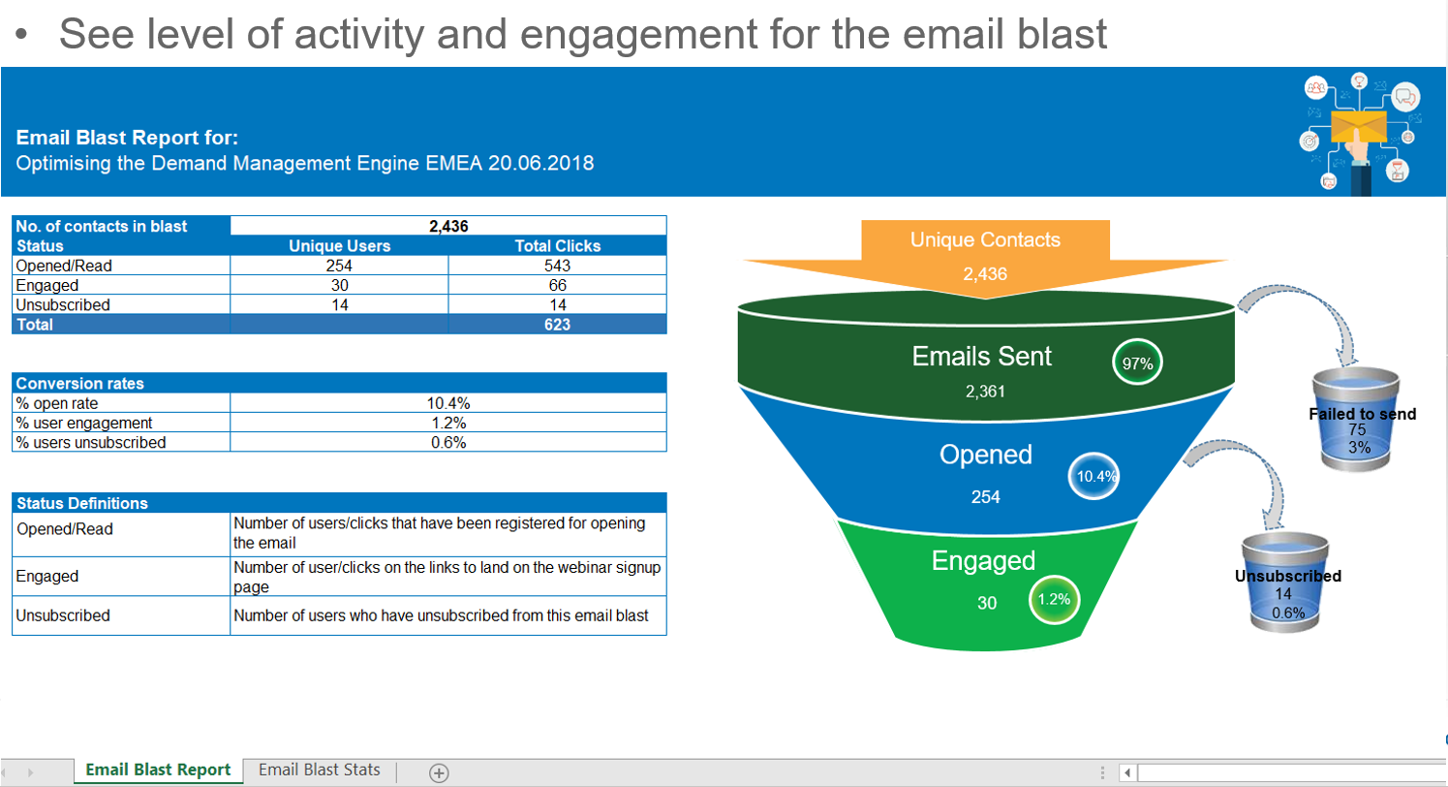The image size is (1448, 787).
Task: Select the Engaged total clicks cell 66
Action: (x=558, y=285)
